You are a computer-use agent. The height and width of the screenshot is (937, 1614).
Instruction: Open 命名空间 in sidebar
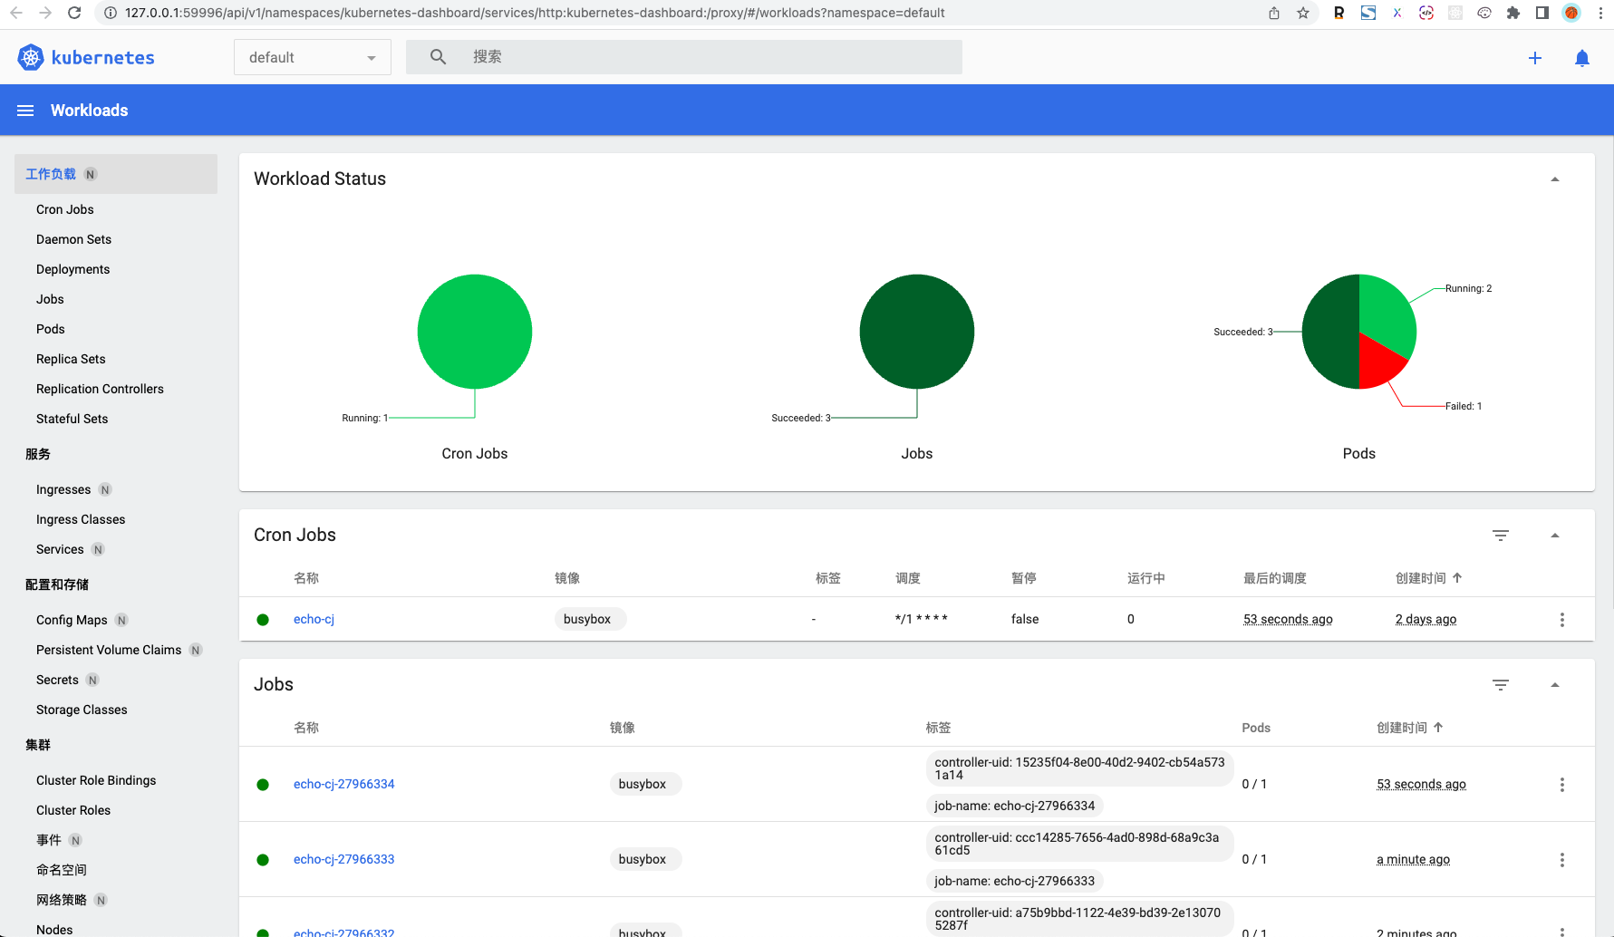(62, 870)
